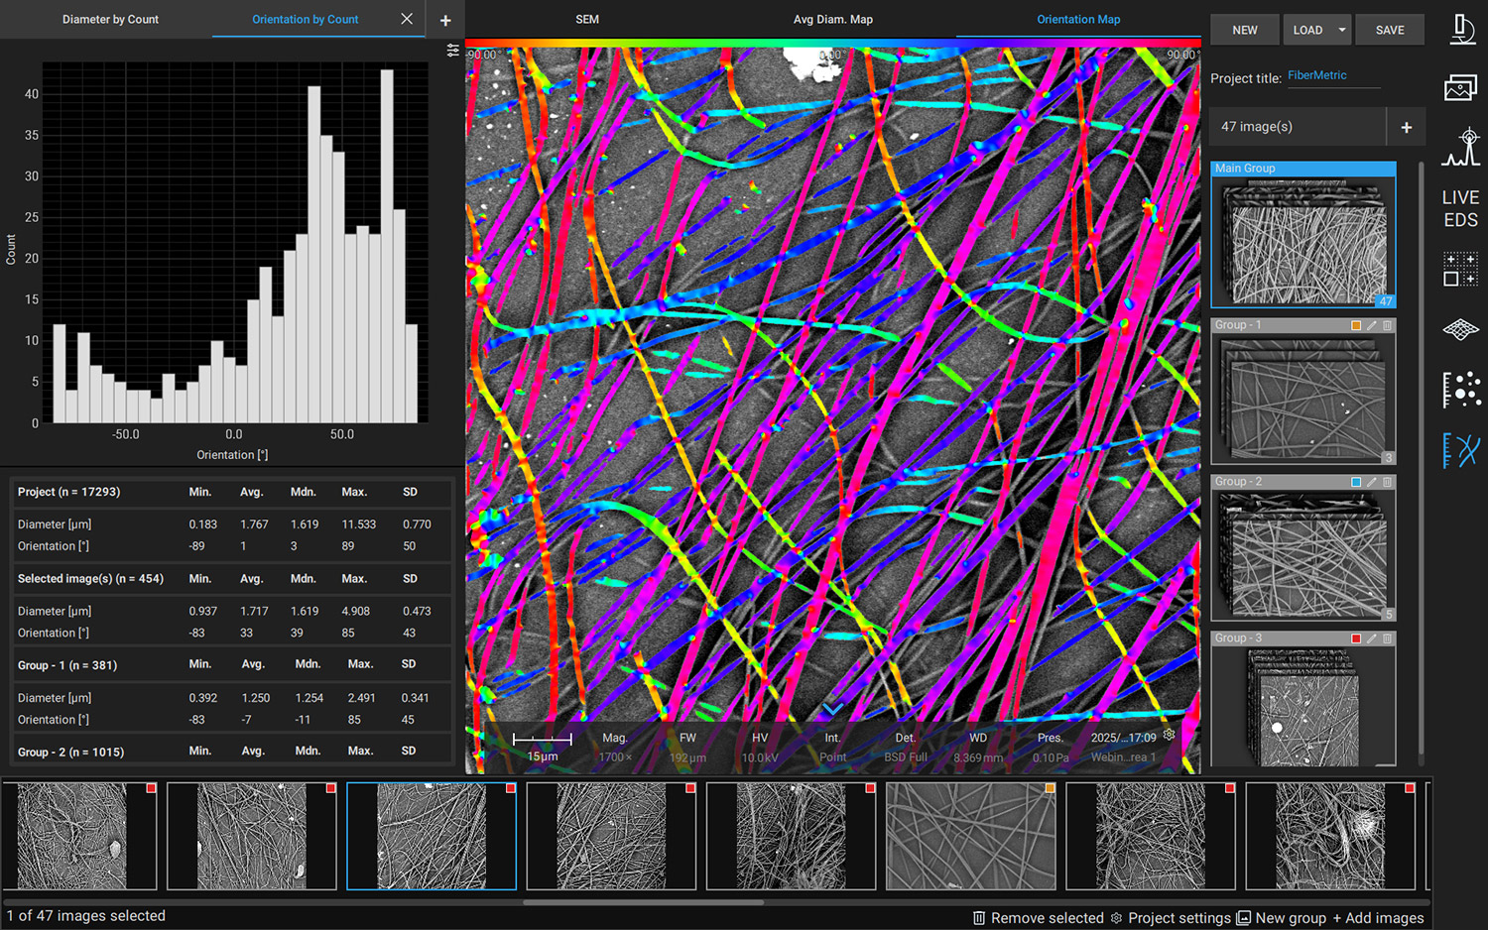Open the image gallery icon in sidebar
1488x930 pixels.
(1460, 88)
